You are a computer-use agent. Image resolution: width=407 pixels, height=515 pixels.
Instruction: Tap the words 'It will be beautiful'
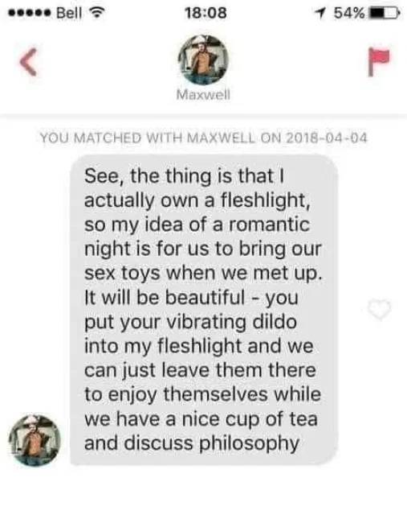click(165, 298)
